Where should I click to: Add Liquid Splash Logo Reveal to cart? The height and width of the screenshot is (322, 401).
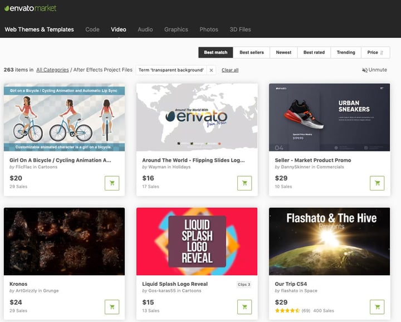click(x=244, y=307)
